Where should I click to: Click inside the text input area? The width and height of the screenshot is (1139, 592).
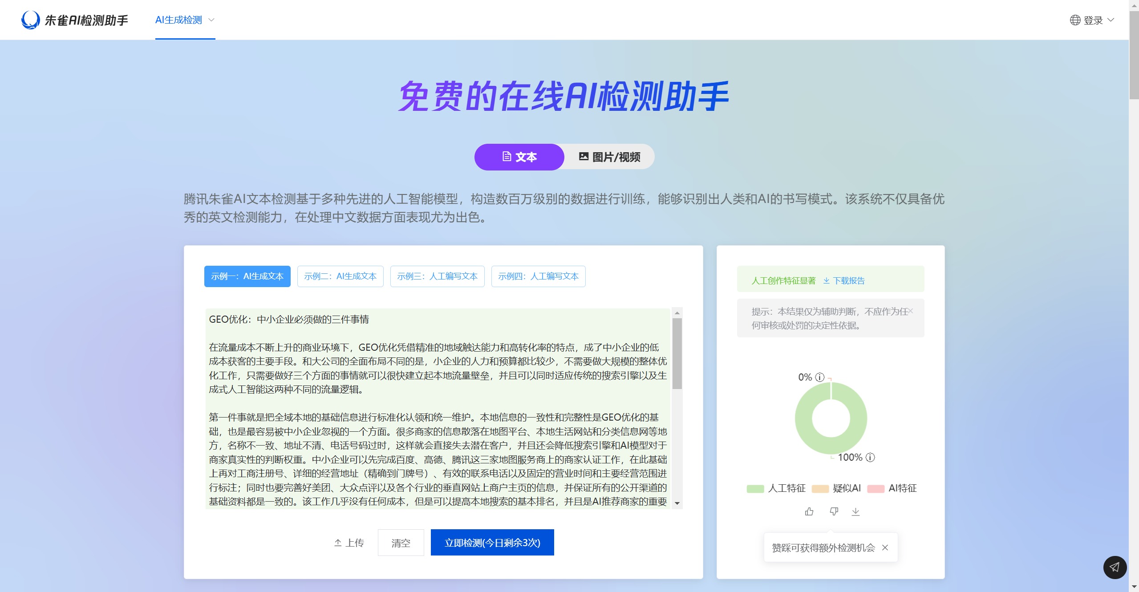coord(438,408)
